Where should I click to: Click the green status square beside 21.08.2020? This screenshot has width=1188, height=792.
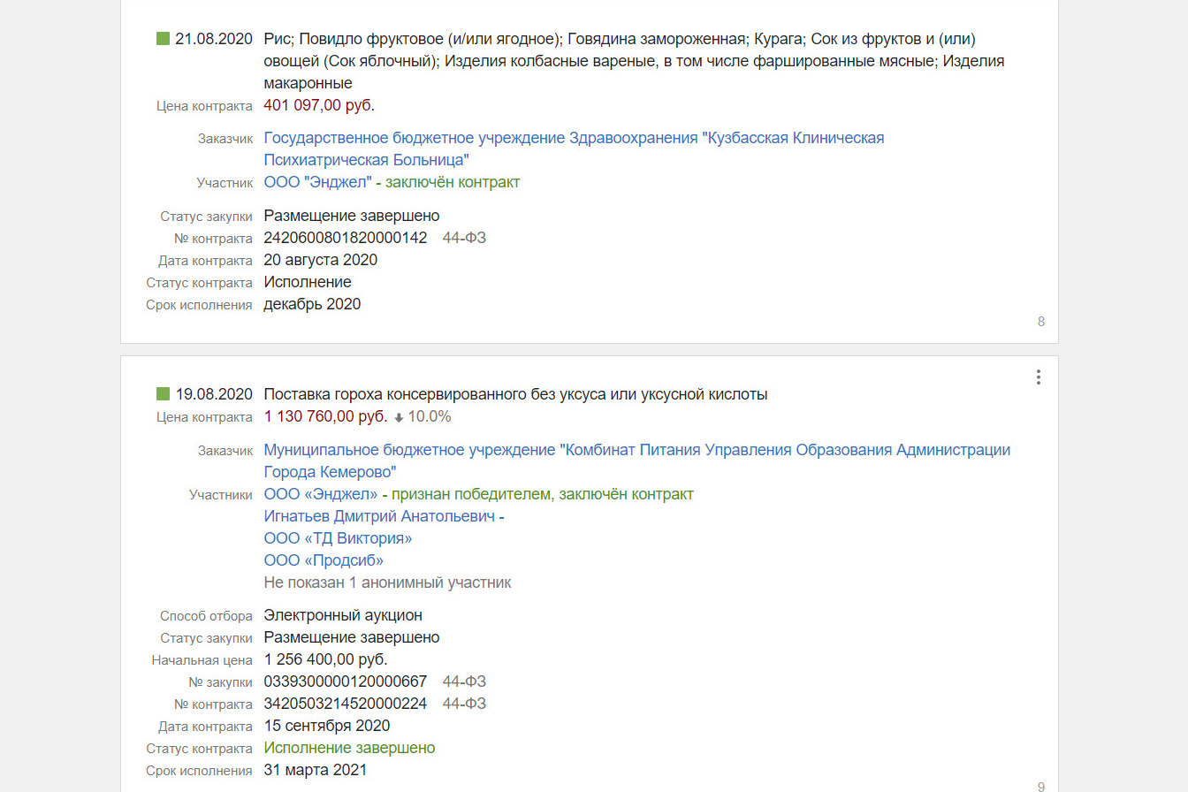(163, 39)
